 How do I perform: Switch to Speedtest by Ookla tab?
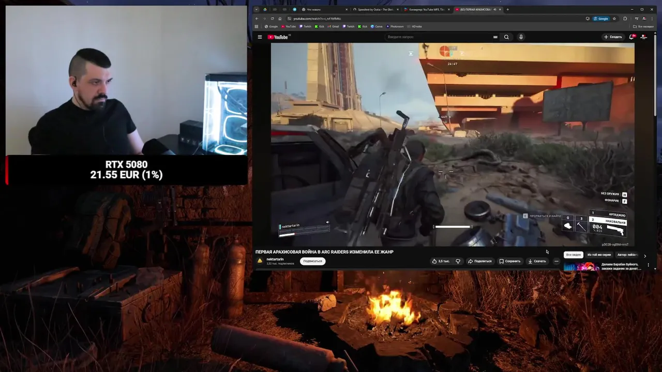coord(377,9)
